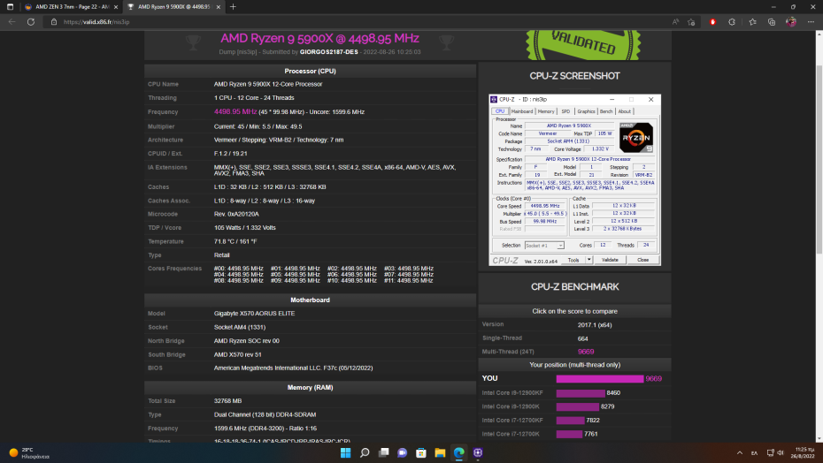
Task: Select the Gigabyte X570 AORUS ELITE text
Action: pyautogui.click(x=254, y=314)
